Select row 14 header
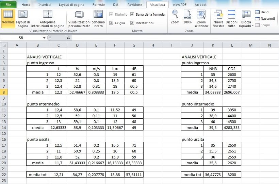Viewport: 279px width, 184px height. tap(4, 128)
